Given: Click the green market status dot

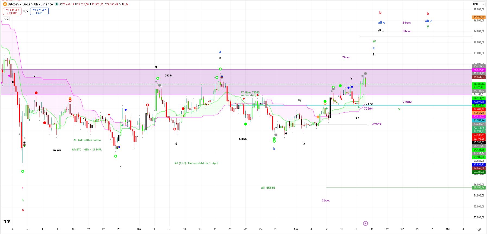Looking at the screenshot, I should tap(56, 4).
